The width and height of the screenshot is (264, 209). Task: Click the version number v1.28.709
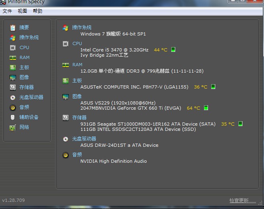pyautogui.click(x=13, y=200)
